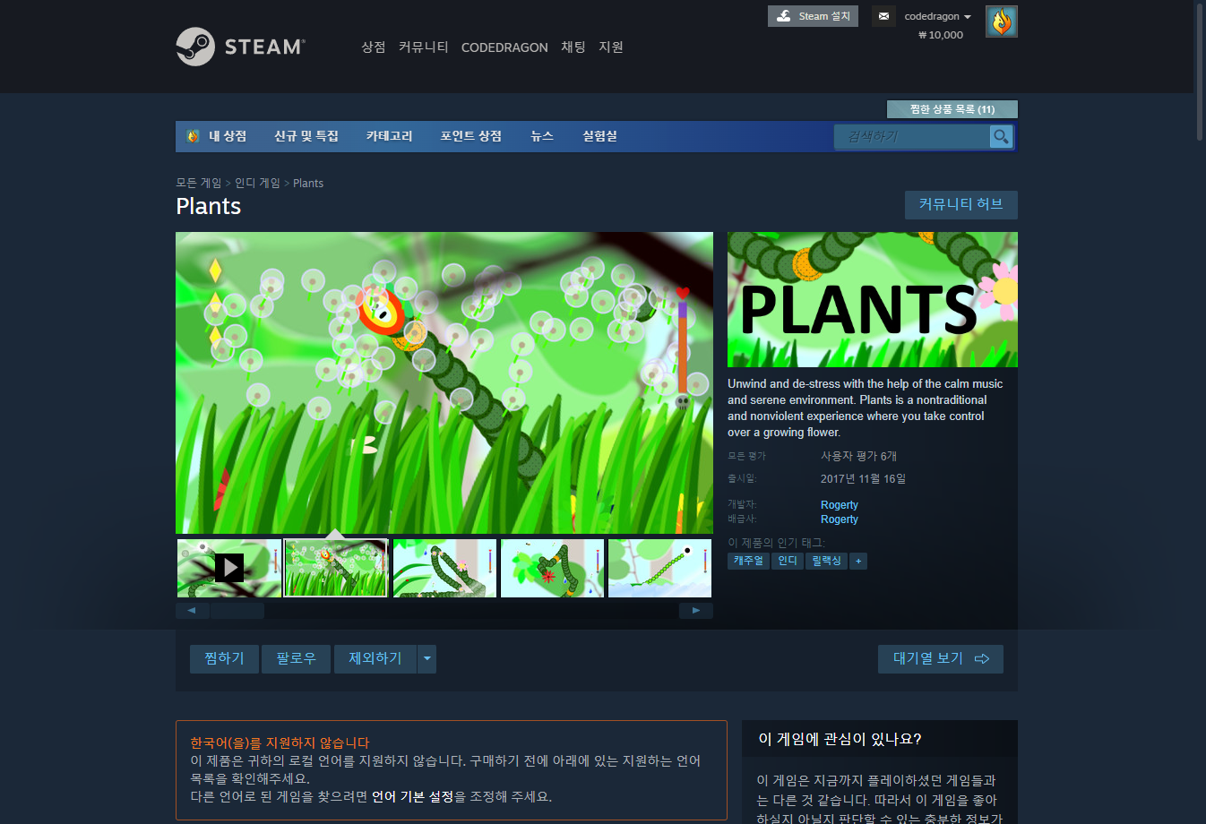Viewport: 1206px width, 824px height.
Task: Click the 찜하기 wishlist button
Action: (224, 658)
